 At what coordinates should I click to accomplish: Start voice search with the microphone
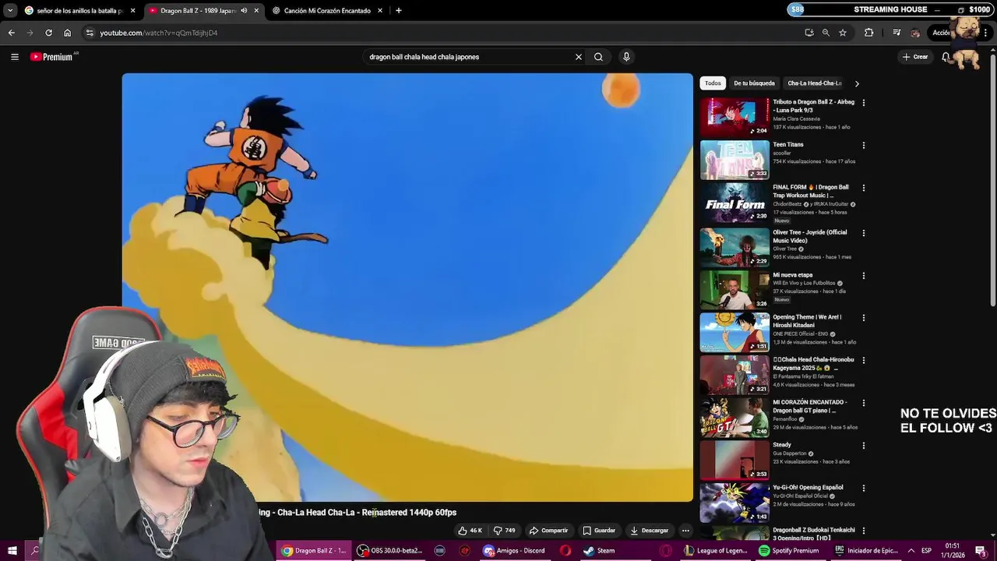point(626,57)
